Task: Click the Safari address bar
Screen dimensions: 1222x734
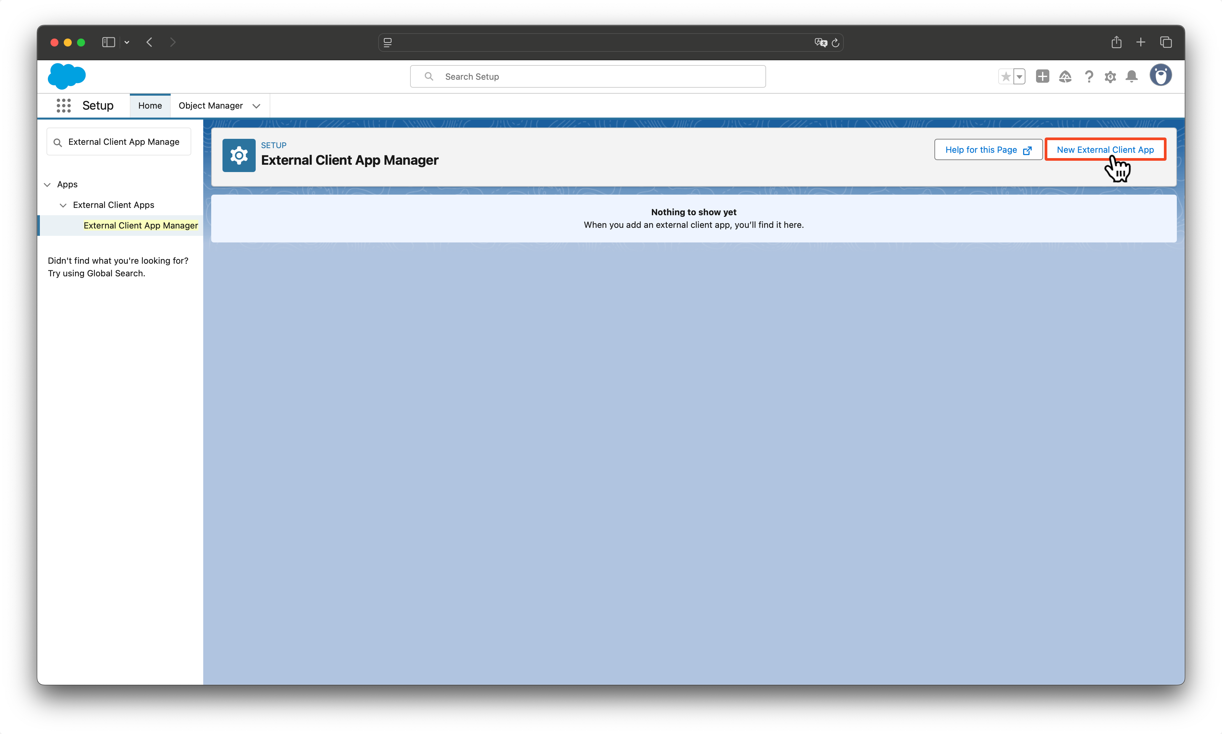Action: click(x=611, y=43)
